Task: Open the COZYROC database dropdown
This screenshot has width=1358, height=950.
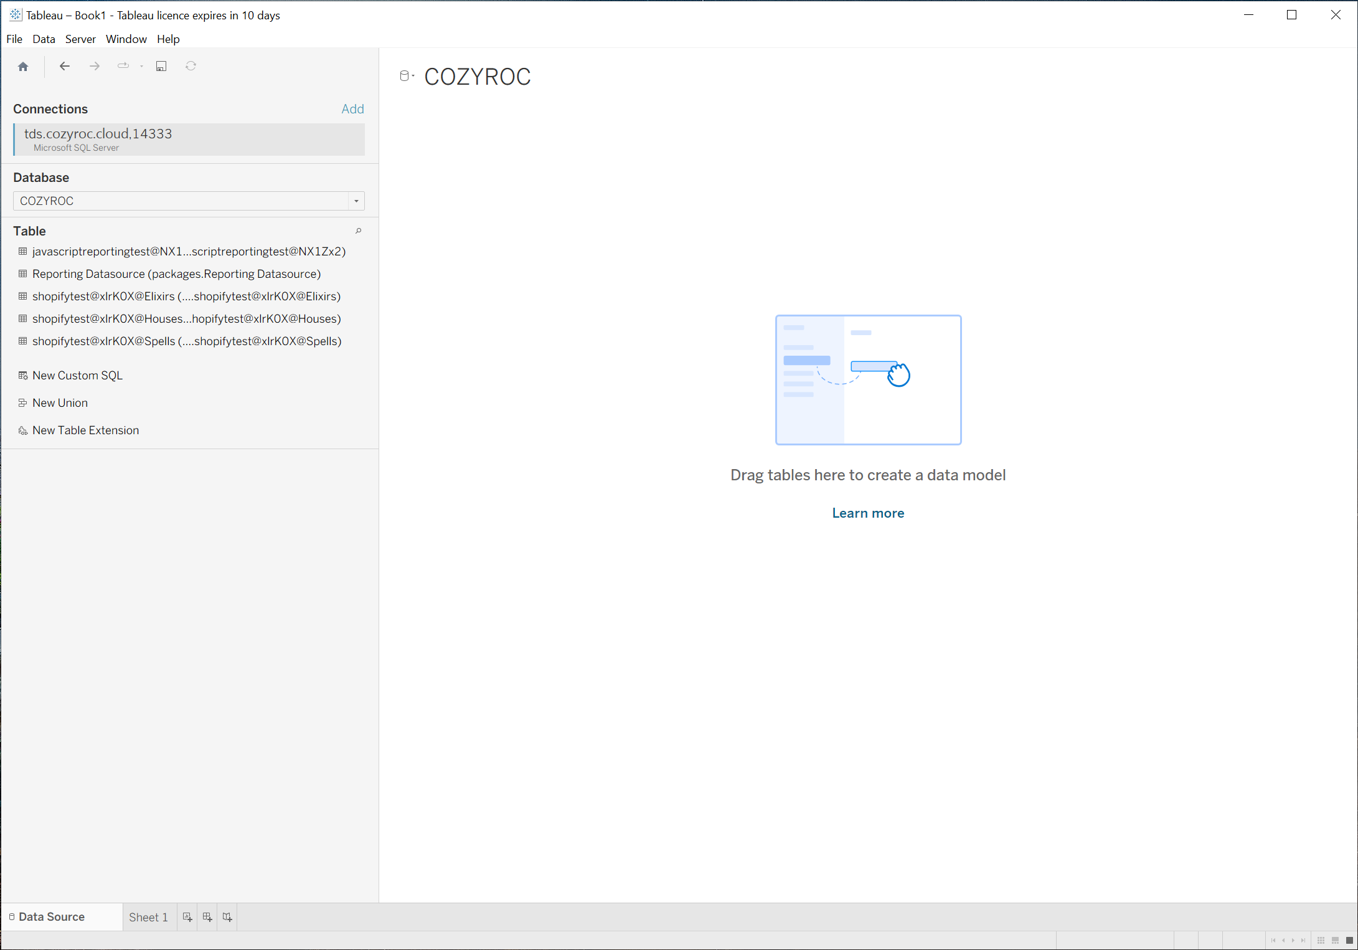Action: click(x=356, y=201)
